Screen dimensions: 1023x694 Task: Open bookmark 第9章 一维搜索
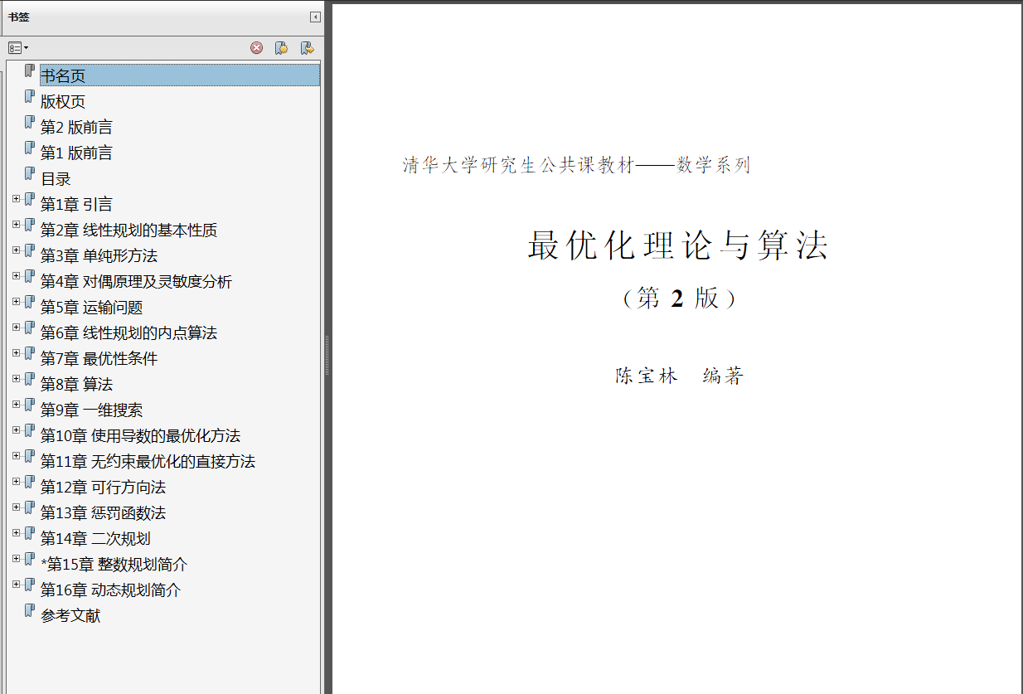pyautogui.click(x=91, y=410)
